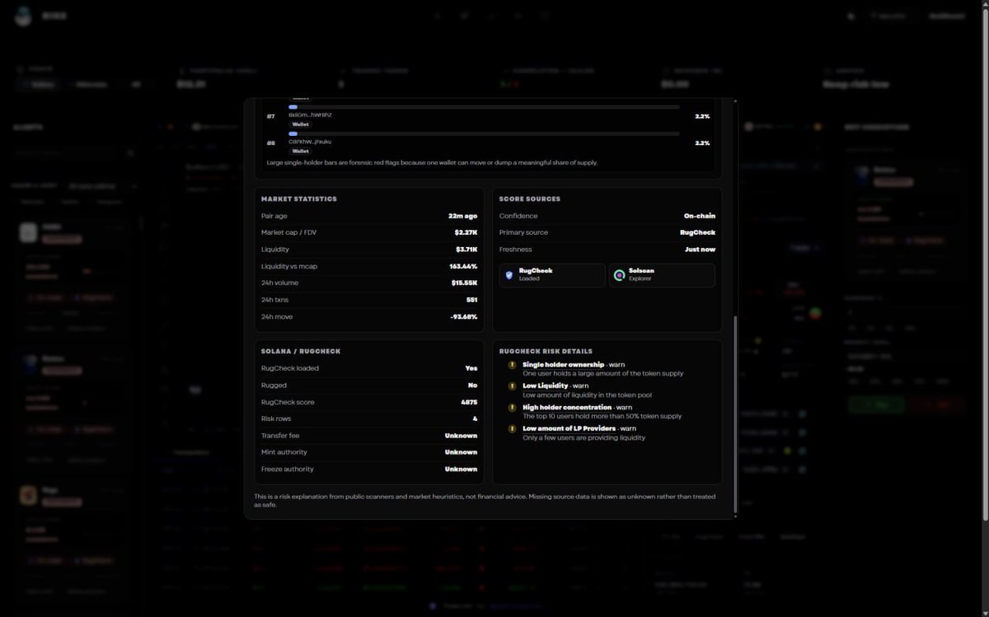Click the 2.2% share value for holder #8
Screen dimensions: 989x617
[702, 143]
